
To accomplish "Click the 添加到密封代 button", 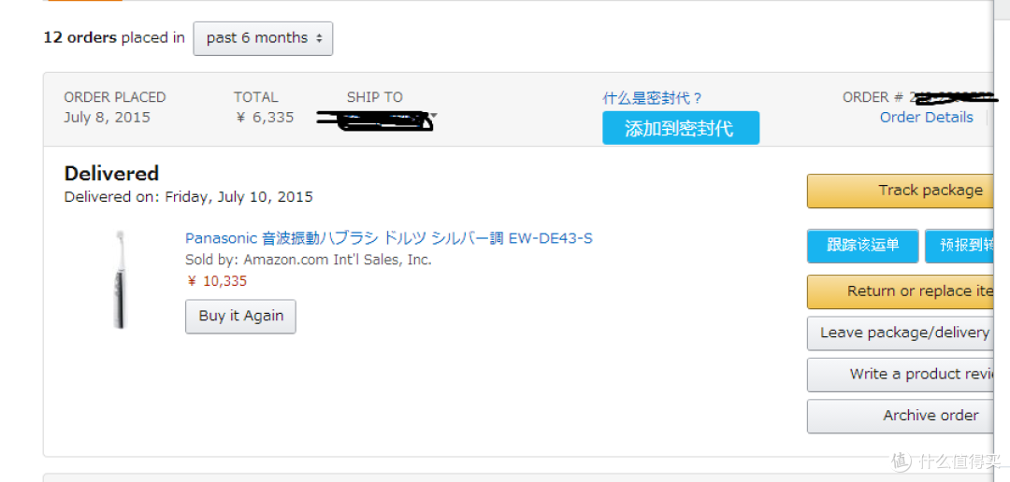I will tap(680, 127).
